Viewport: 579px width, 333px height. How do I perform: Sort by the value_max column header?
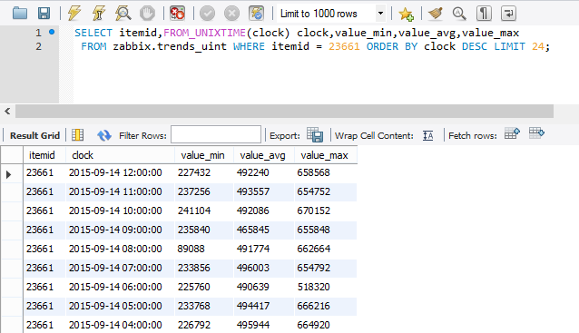[326, 155]
